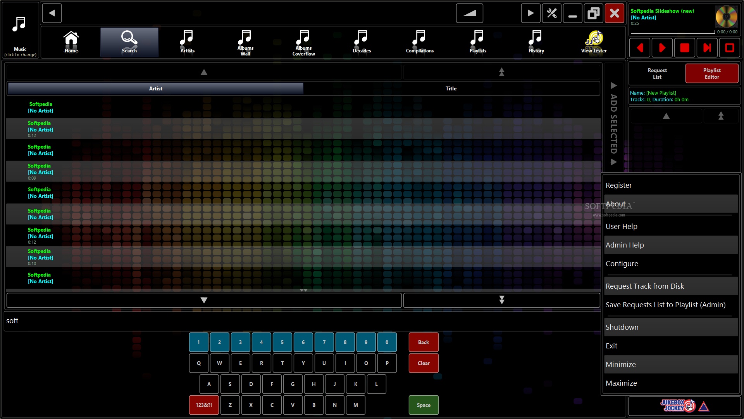Open the History view
Screen dimensions: 744x419
[536, 42]
